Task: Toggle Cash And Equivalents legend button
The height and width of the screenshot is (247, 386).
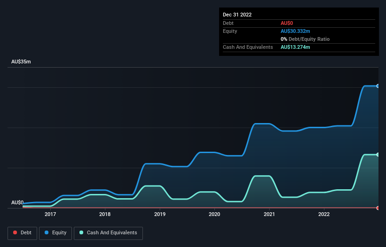Action: click(x=108, y=233)
